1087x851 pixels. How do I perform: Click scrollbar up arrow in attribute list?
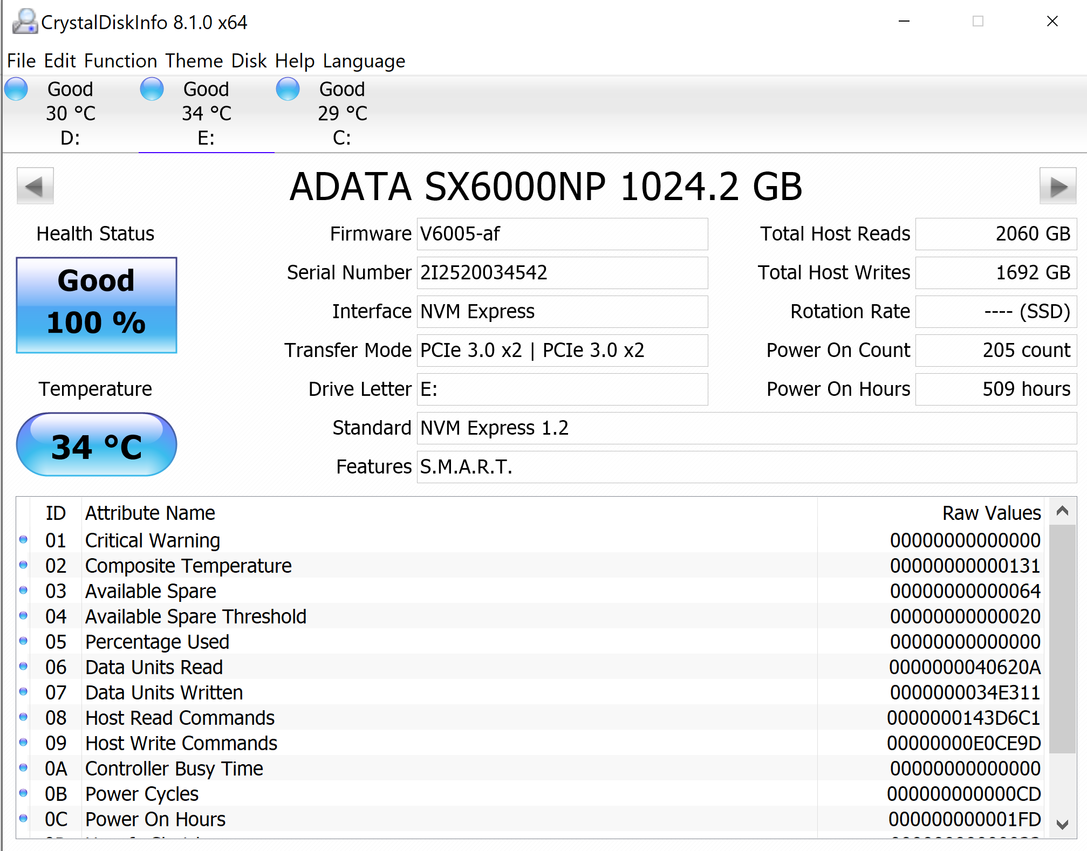click(1063, 511)
